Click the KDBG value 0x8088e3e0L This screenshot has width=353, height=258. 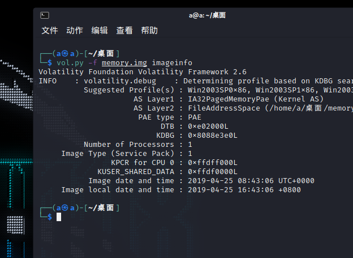coord(213,136)
